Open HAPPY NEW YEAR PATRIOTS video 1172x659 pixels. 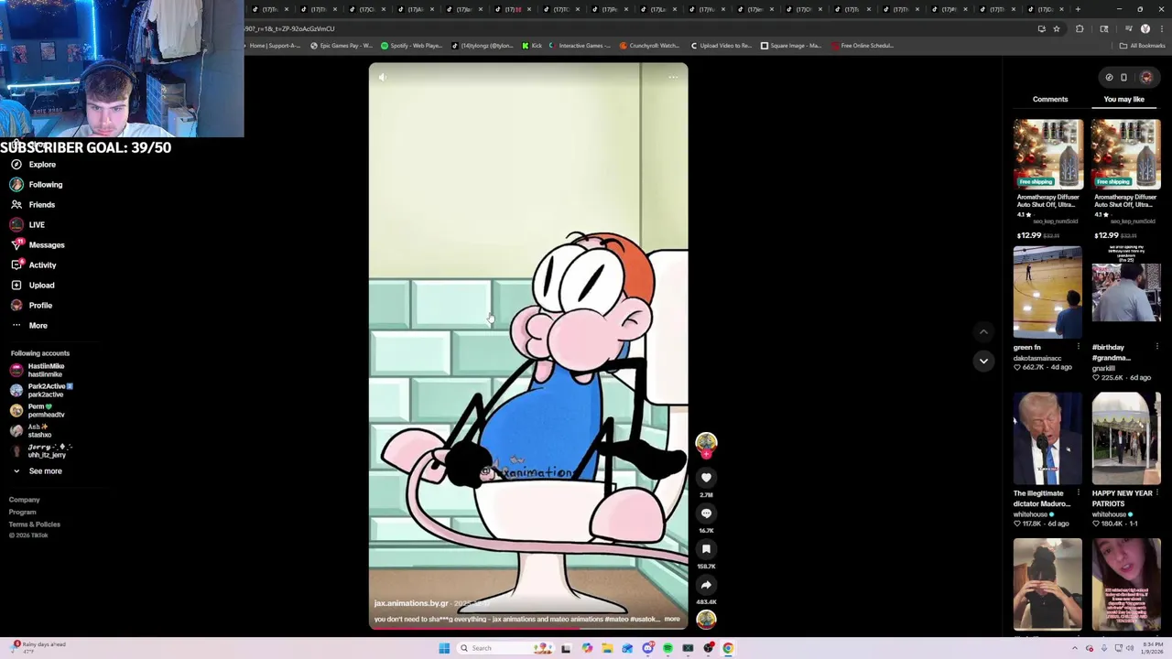tap(1125, 439)
